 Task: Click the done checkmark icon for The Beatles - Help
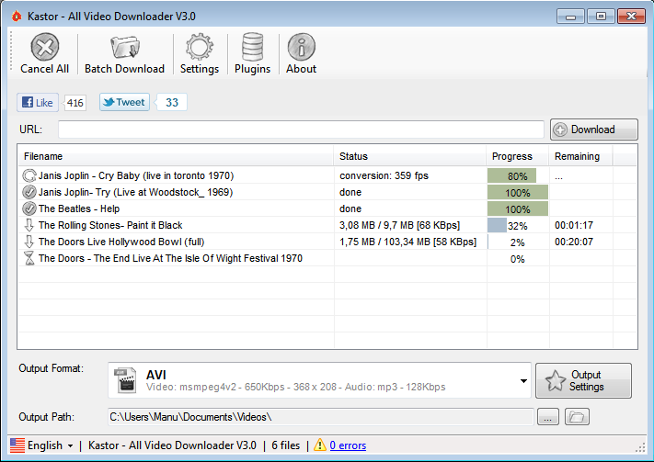[x=29, y=208]
